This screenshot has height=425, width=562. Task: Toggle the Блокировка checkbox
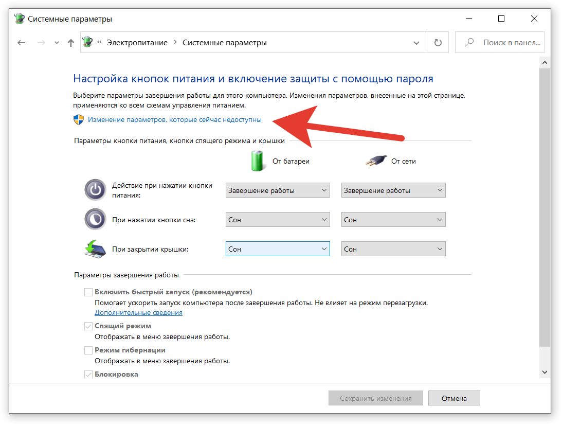[x=88, y=375]
